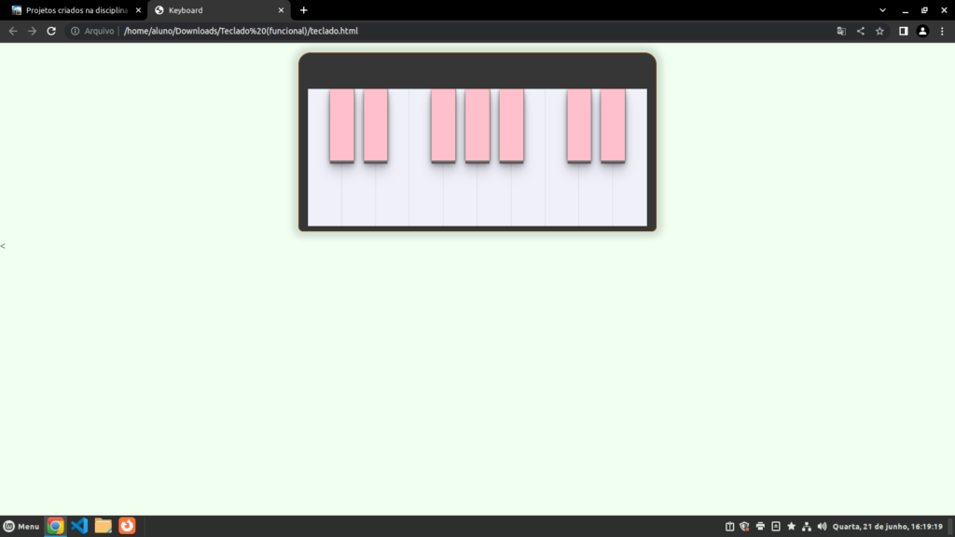Viewport: 955px width, 537px height.
Task: Open the Chrome profile avatar
Action: pos(922,31)
